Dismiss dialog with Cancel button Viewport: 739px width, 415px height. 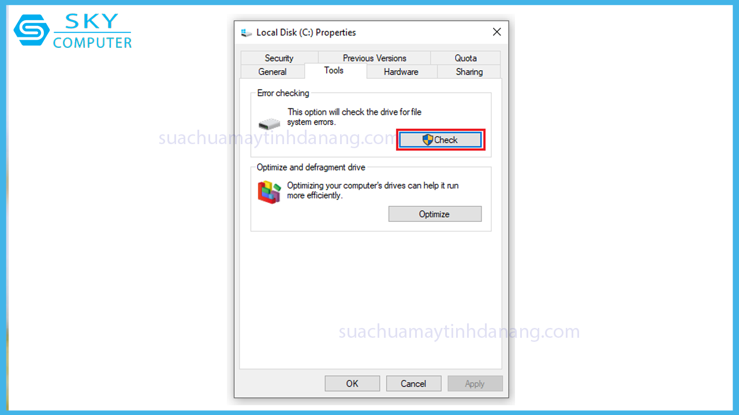413,383
